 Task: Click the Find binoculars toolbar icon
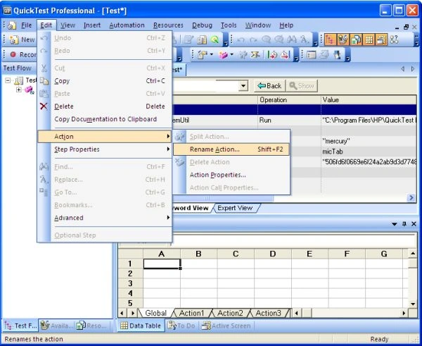pyautogui.click(x=292, y=40)
